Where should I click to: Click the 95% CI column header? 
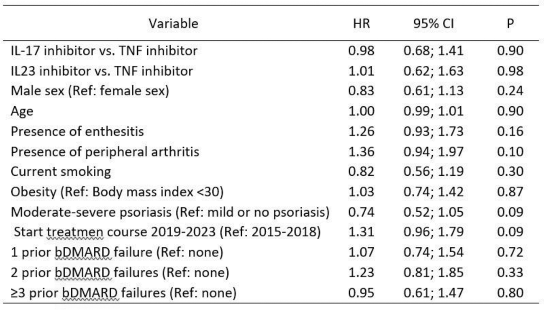pos(433,24)
